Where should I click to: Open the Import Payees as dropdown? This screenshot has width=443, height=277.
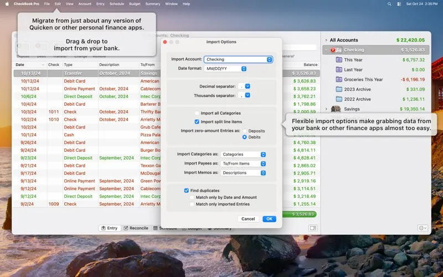[243, 163]
